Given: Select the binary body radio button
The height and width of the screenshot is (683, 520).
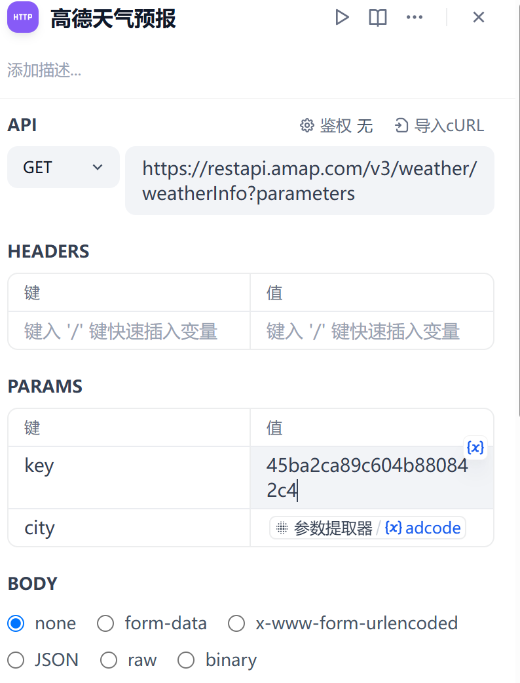Looking at the screenshot, I should (x=186, y=660).
